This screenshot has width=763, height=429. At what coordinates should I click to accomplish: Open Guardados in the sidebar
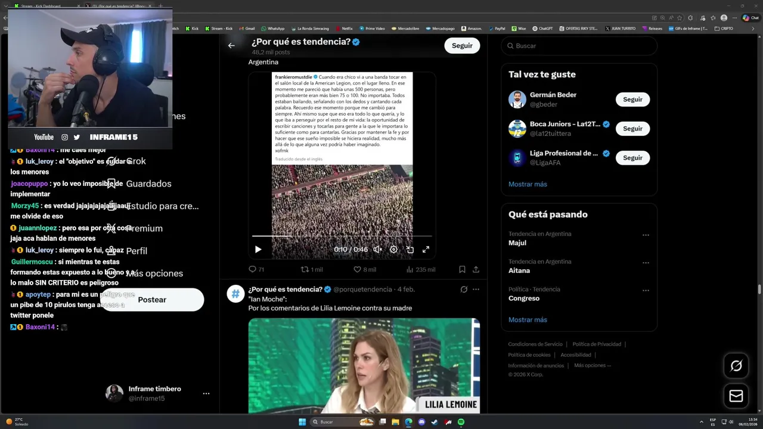139,184
